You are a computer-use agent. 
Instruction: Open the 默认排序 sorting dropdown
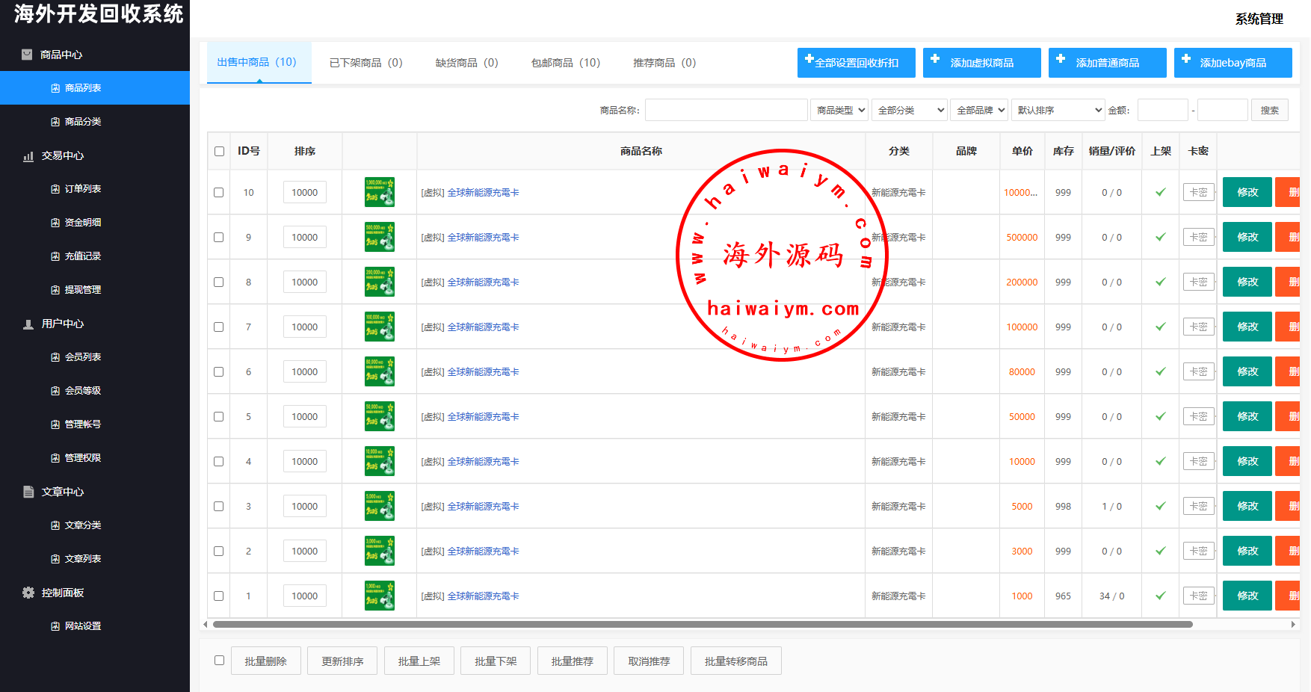pos(1058,110)
